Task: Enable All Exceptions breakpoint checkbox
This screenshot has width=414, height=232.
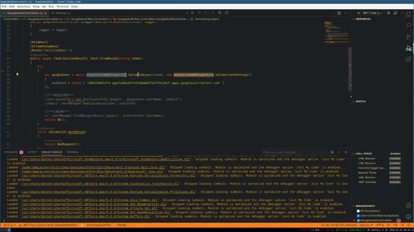Action: (x=358, y=211)
